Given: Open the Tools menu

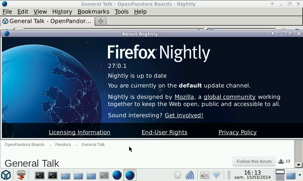Looking at the screenshot, I should tap(122, 12).
